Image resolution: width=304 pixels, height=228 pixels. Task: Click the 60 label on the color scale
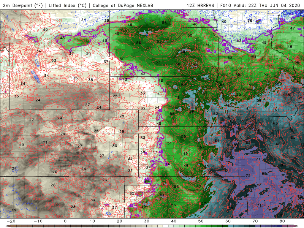tap(228, 221)
